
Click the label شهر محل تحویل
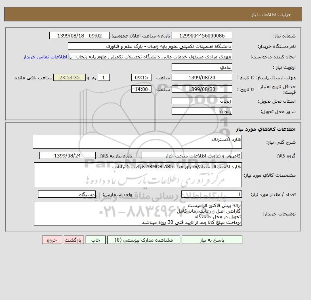coord(278,112)
